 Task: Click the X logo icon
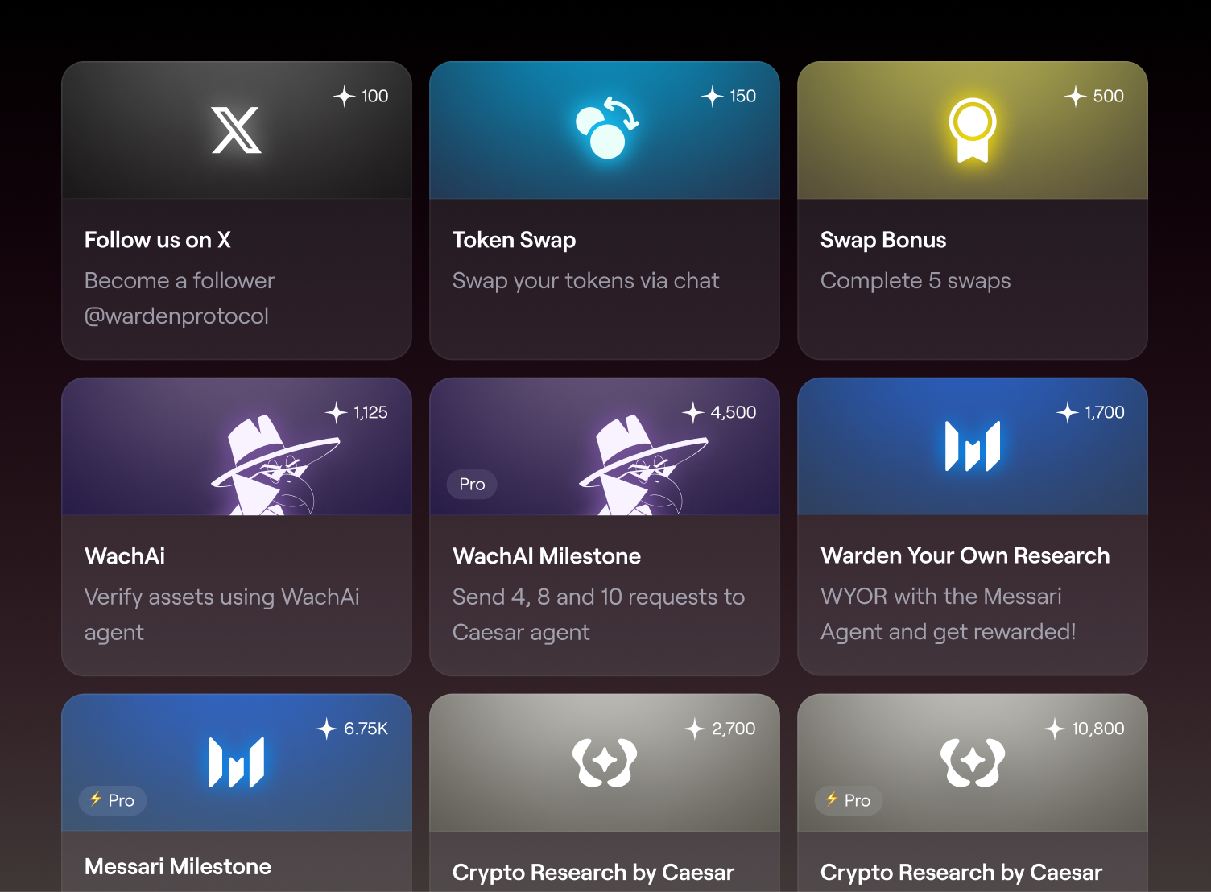click(236, 130)
